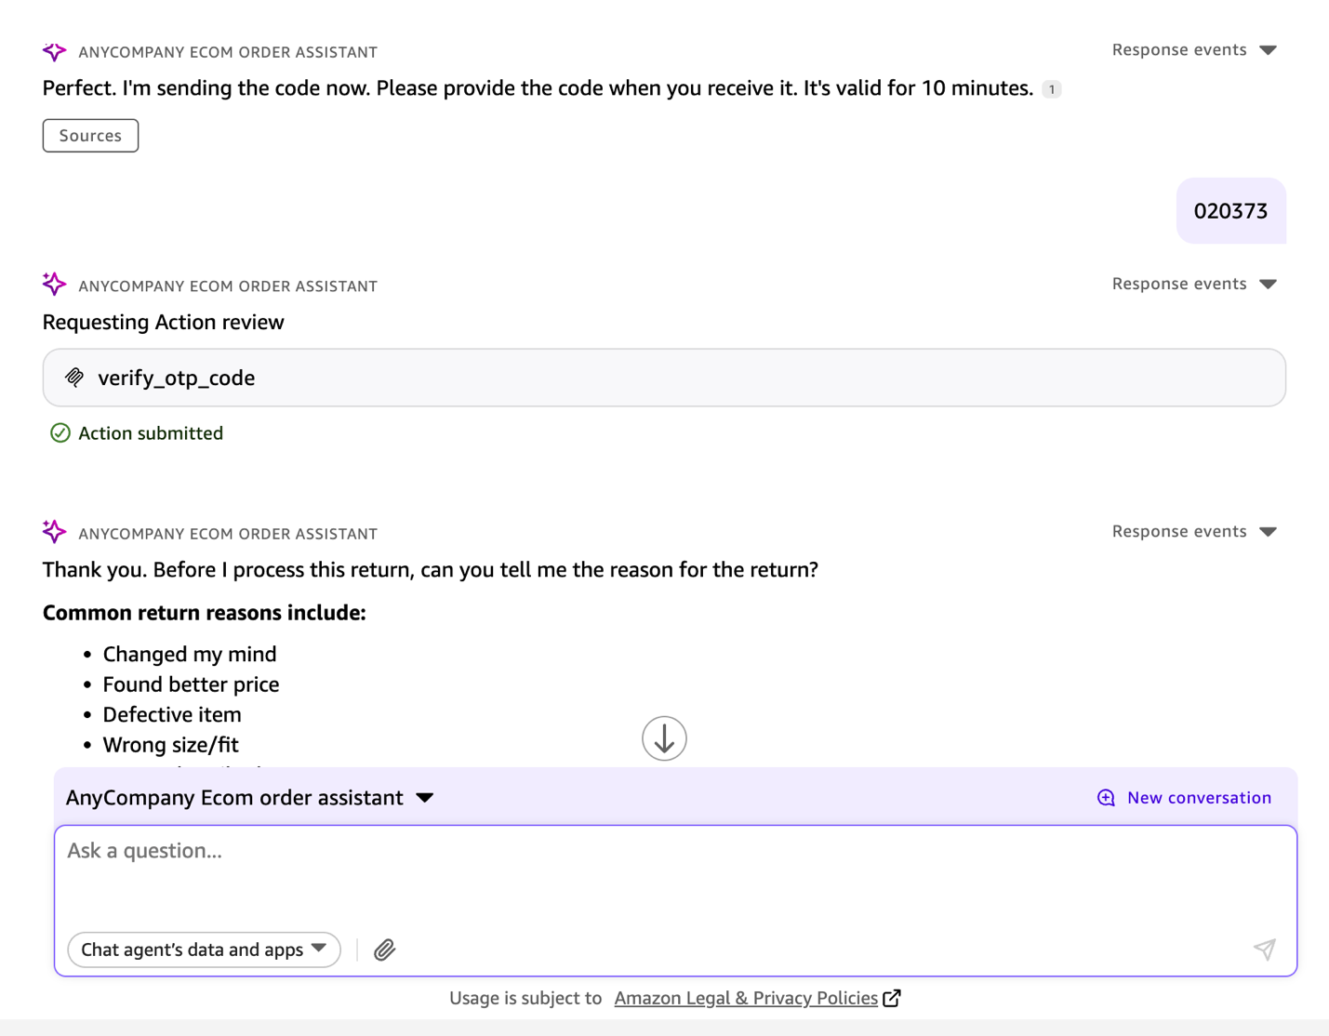1329x1036 pixels.
Task: Click the paperclip icon beside verify_otp_code
Action: tap(74, 378)
